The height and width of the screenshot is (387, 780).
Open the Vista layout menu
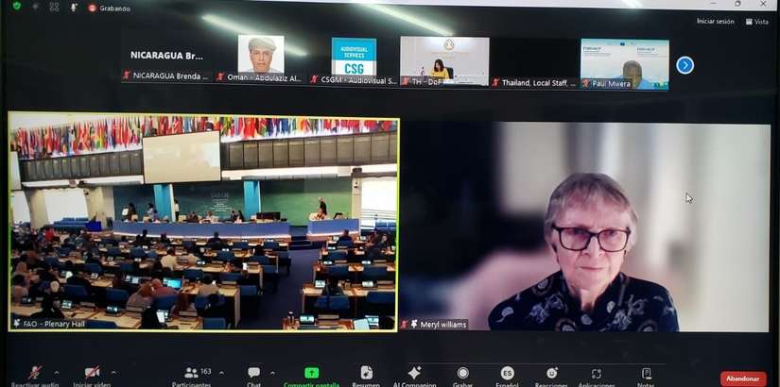(755, 21)
